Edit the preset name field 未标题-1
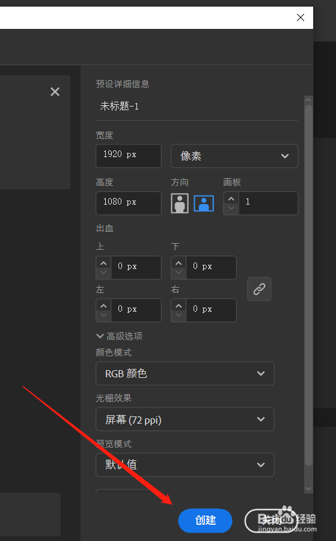336x541 pixels. (197, 107)
